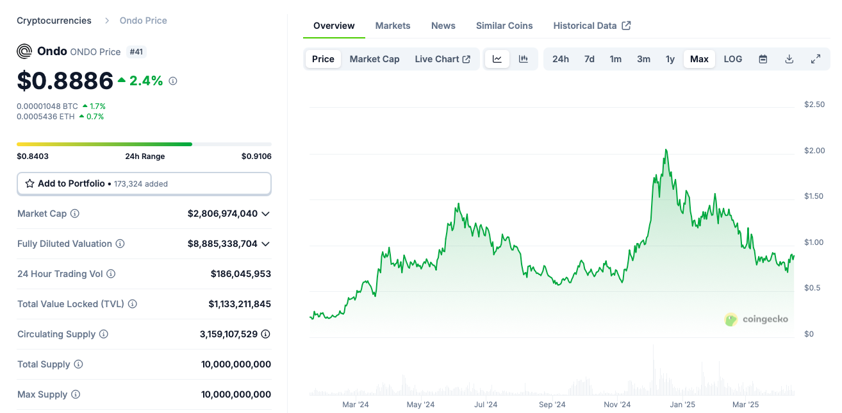Select the Market Cap chart mode
842x413 pixels.
point(375,59)
